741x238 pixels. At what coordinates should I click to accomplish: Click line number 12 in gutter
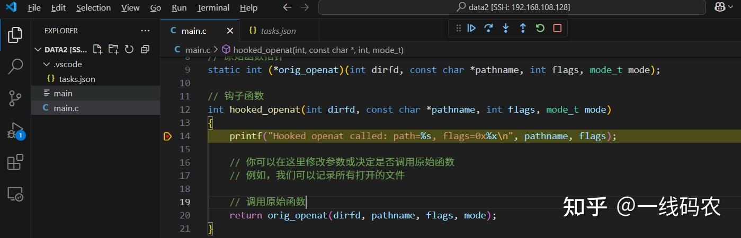tap(184, 109)
